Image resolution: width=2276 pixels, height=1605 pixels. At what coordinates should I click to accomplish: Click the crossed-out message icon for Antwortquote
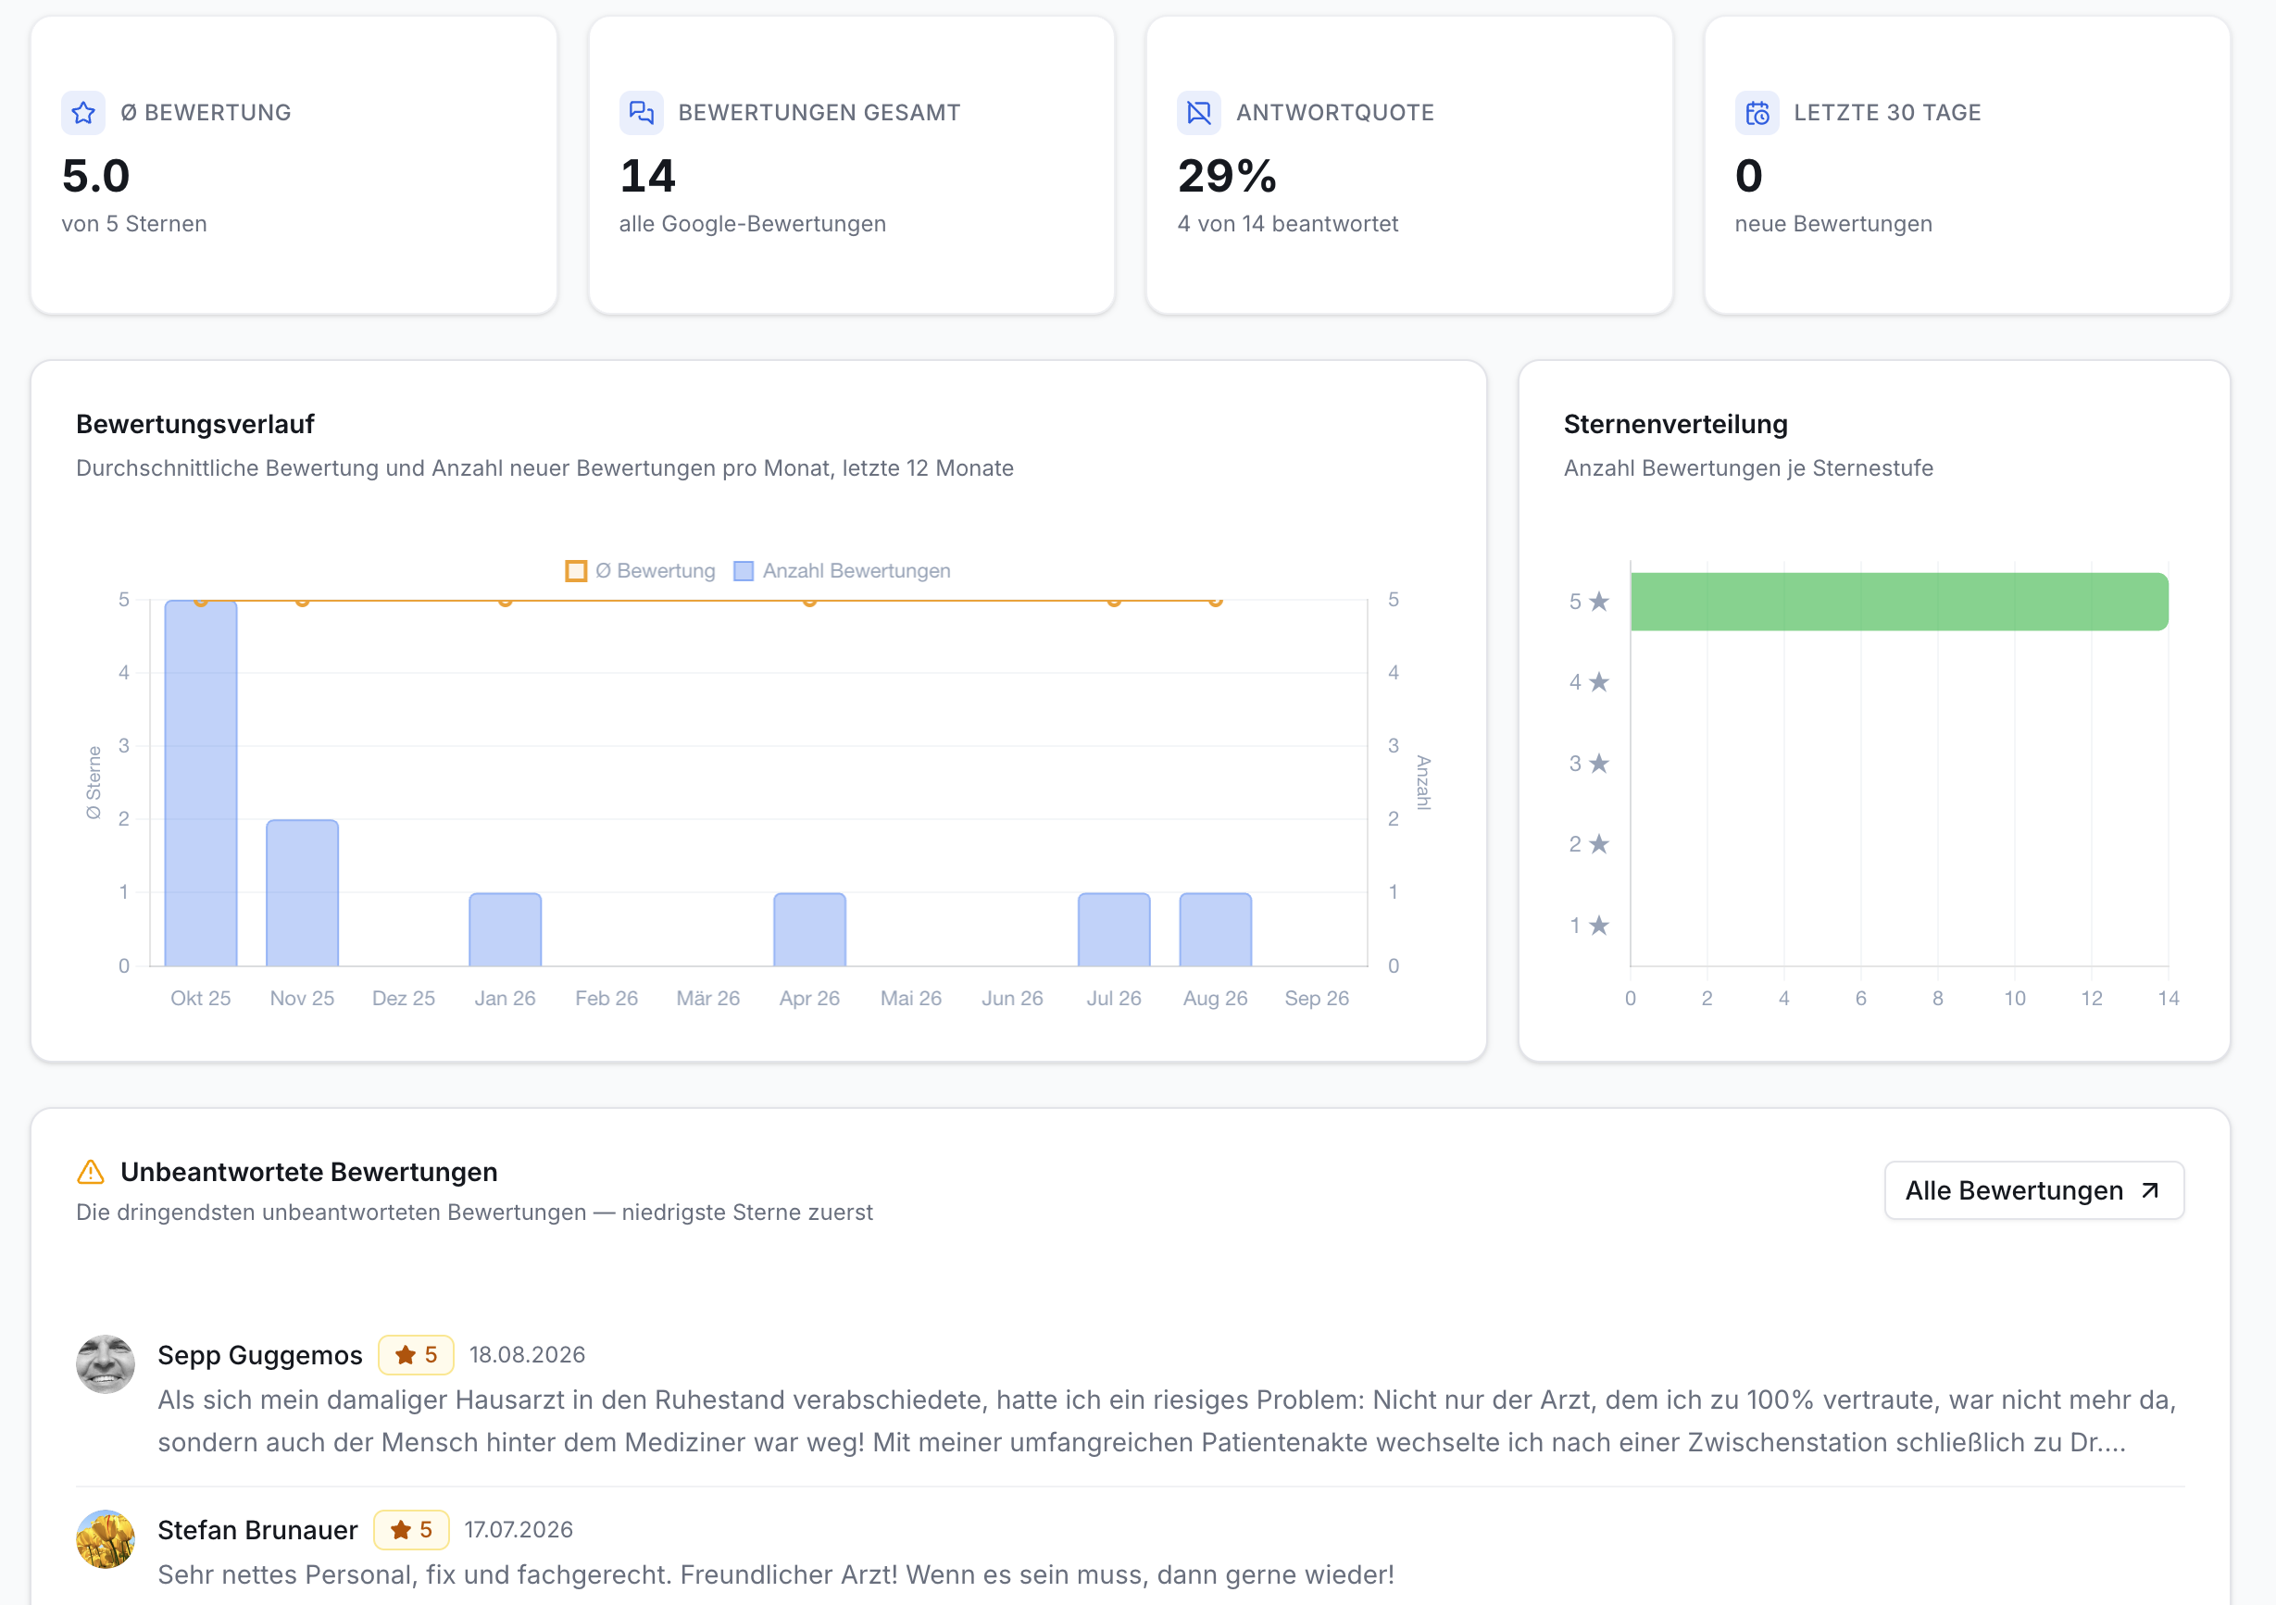tap(1199, 113)
